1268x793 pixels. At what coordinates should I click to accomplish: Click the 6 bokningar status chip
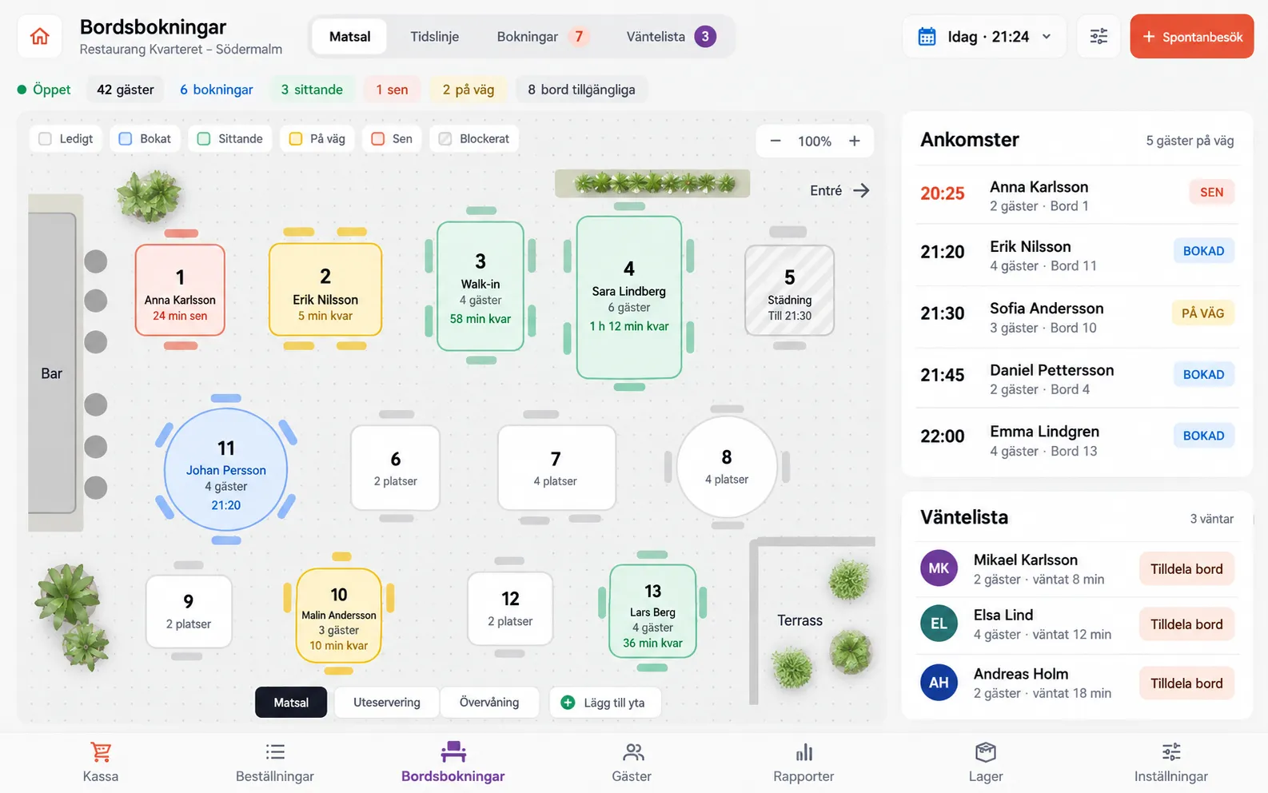coord(217,90)
